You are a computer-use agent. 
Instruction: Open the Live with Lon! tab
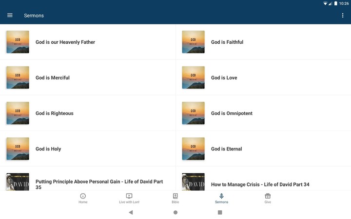pos(129,198)
